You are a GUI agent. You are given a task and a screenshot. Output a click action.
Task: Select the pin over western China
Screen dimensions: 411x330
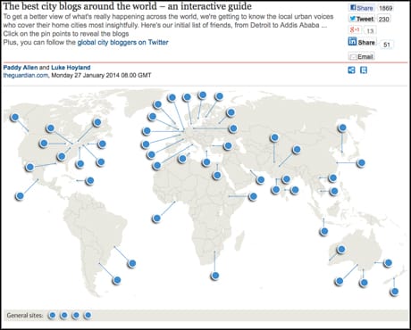tap(297, 150)
